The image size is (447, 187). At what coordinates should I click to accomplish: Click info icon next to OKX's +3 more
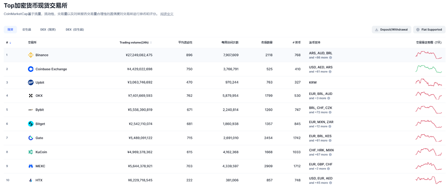coord(328,98)
